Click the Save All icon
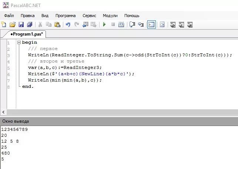The width and height of the screenshot is (238, 169). [30, 24]
